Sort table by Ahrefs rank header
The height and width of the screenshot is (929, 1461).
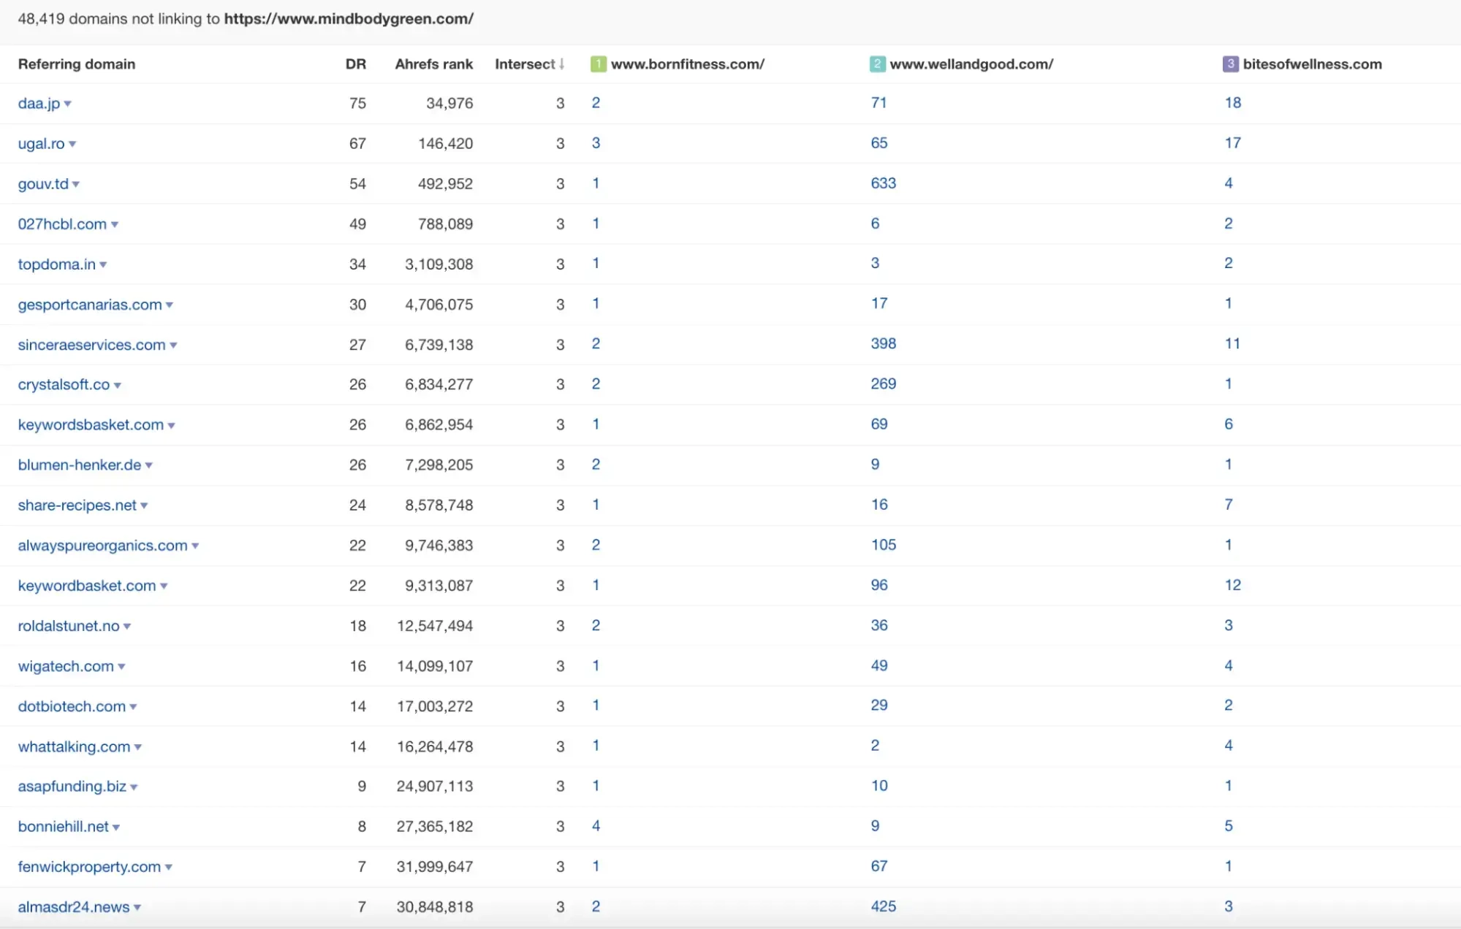tap(433, 64)
